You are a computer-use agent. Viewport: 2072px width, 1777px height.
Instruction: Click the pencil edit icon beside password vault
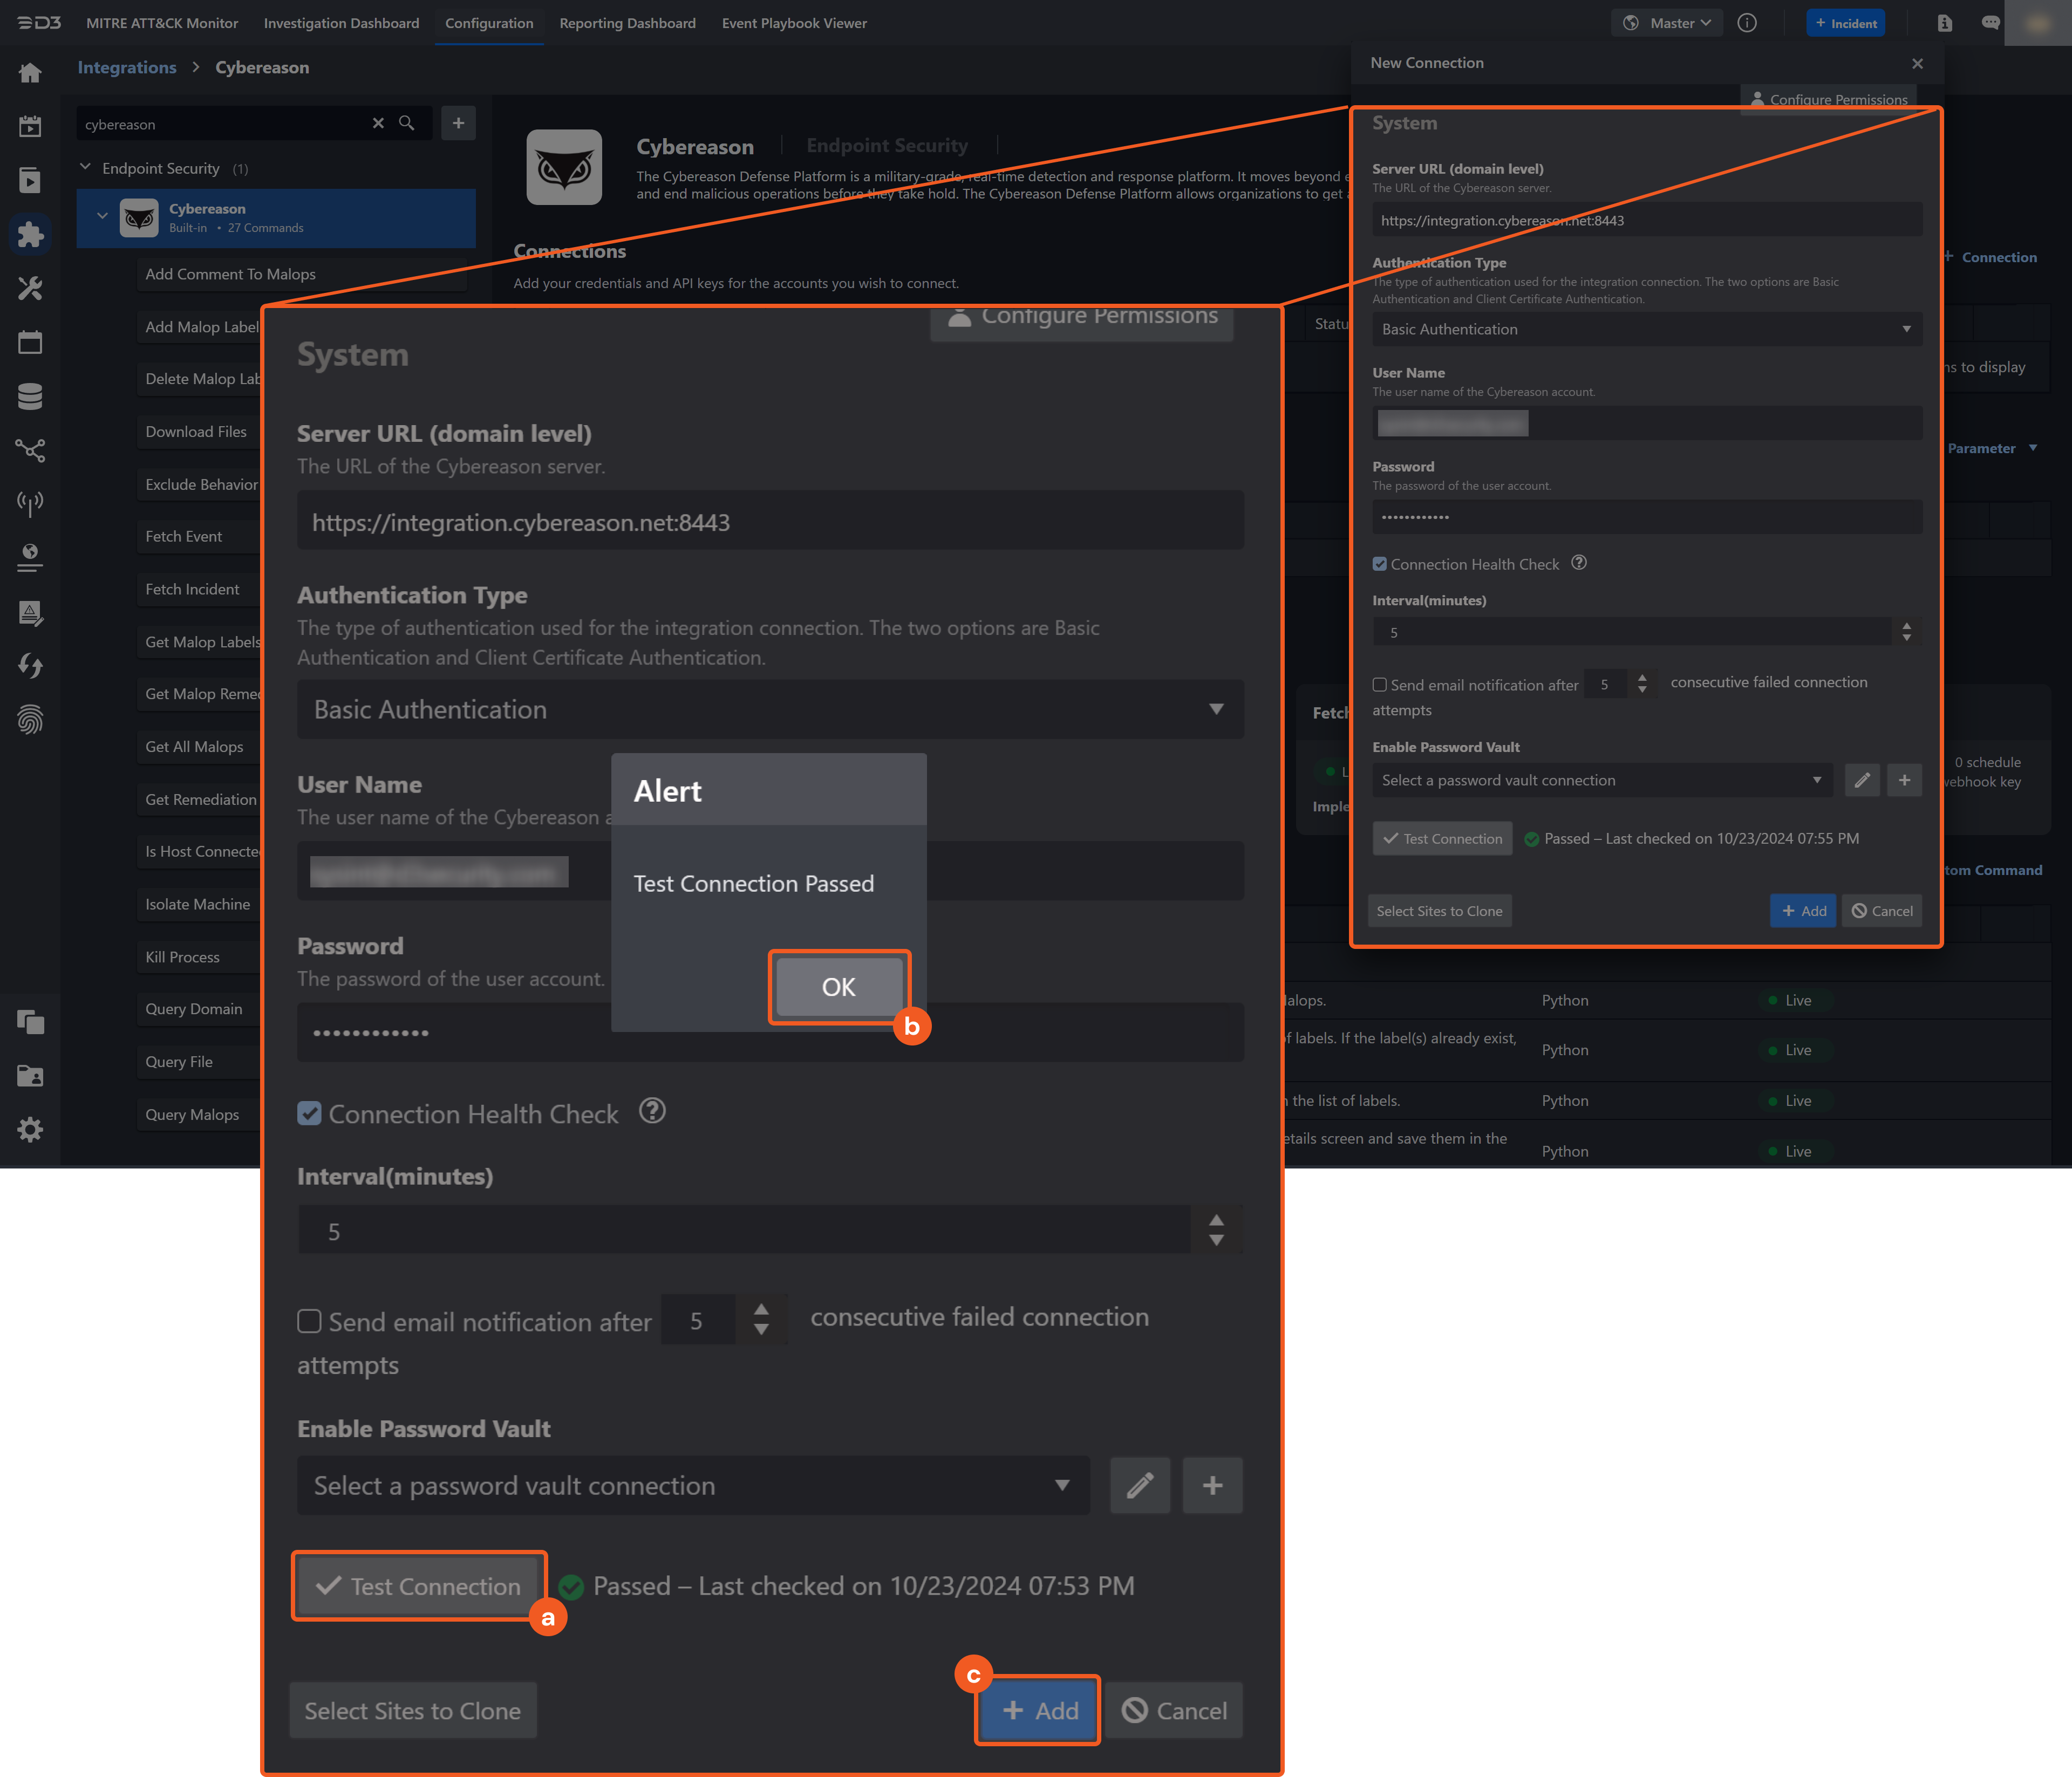point(1140,1485)
